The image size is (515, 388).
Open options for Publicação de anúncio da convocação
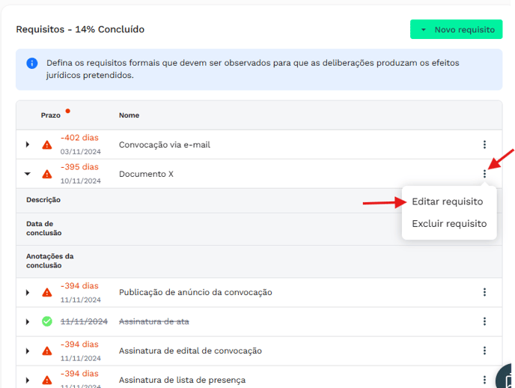pos(484,292)
